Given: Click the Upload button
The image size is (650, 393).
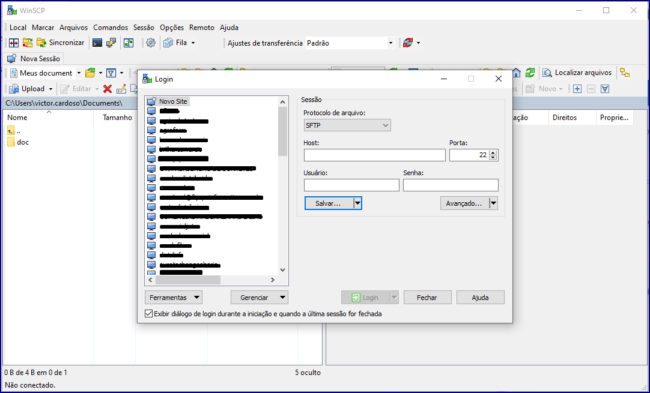Looking at the screenshot, I should tap(28, 89).
